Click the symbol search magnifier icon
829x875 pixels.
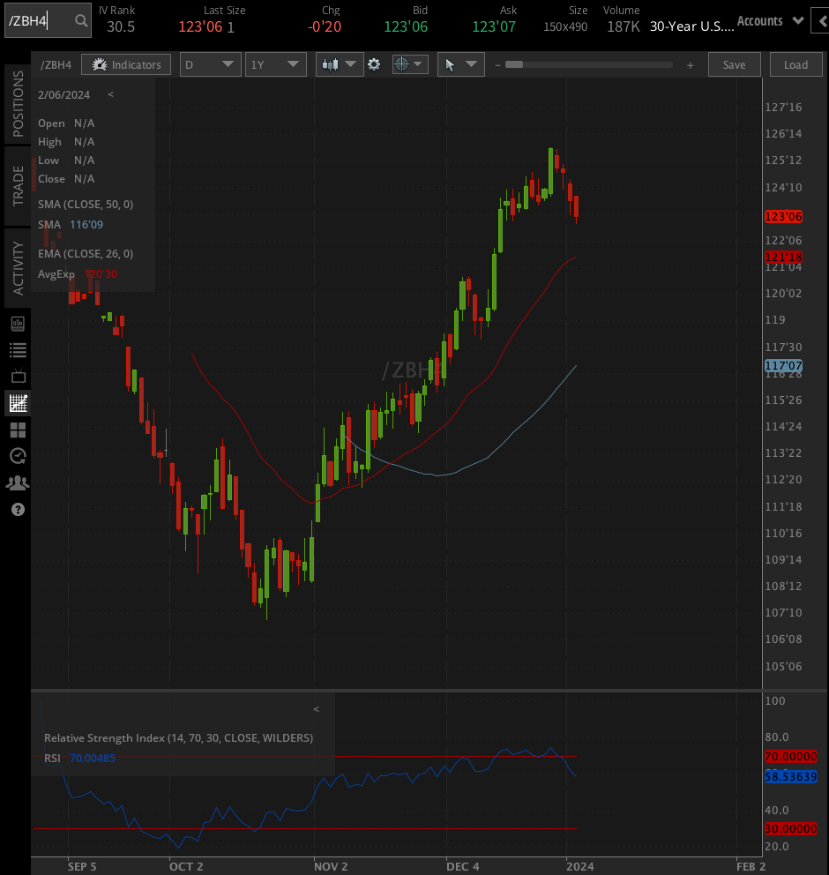tap(80, 20)
